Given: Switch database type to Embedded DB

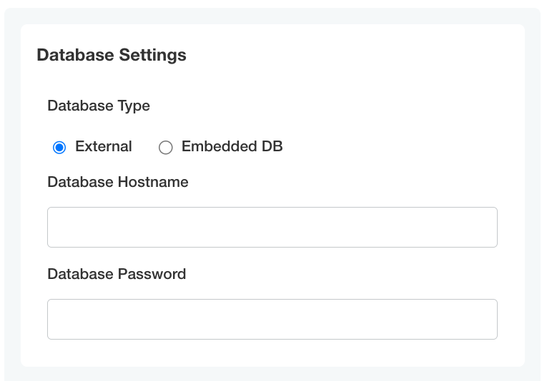Looking at the screenshot, I should point(166,148).
